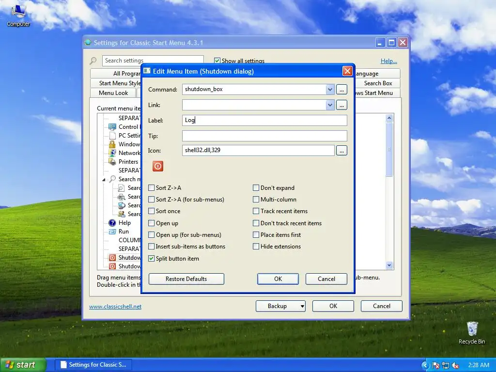496x372 pixels.
Task: Click the muted volume tray icon
Action: pyautogui.click(x=455, y=365)
